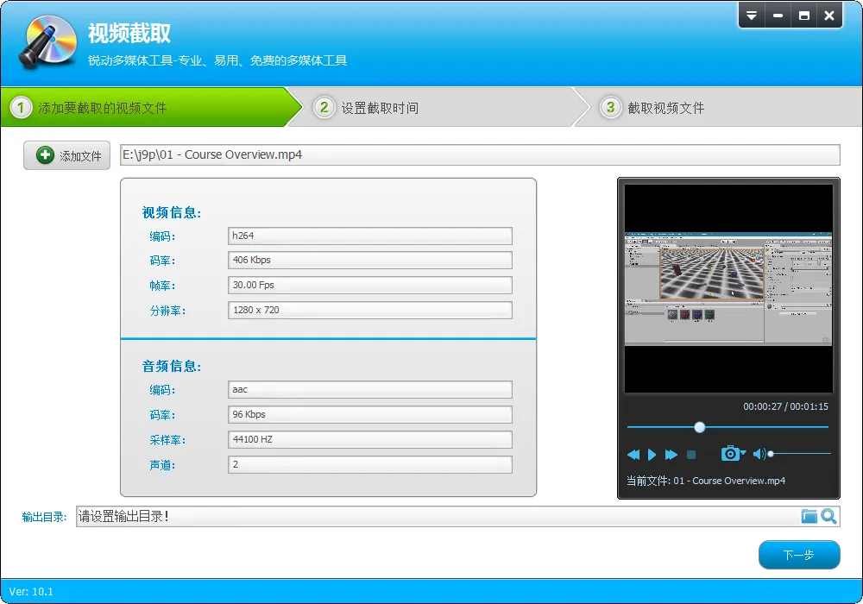Mute audio using the speaker icon
Image resolution: width=863 pixels, height=604 pixels.
click(759, 454)
